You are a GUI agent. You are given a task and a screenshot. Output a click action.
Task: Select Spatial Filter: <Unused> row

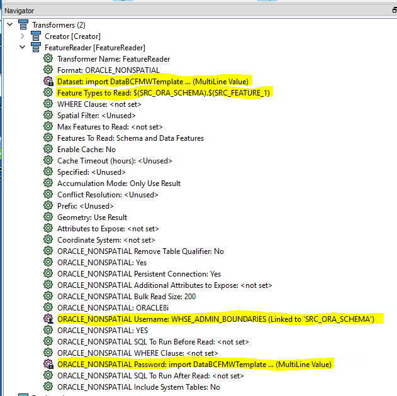click(x=96, y=115)
